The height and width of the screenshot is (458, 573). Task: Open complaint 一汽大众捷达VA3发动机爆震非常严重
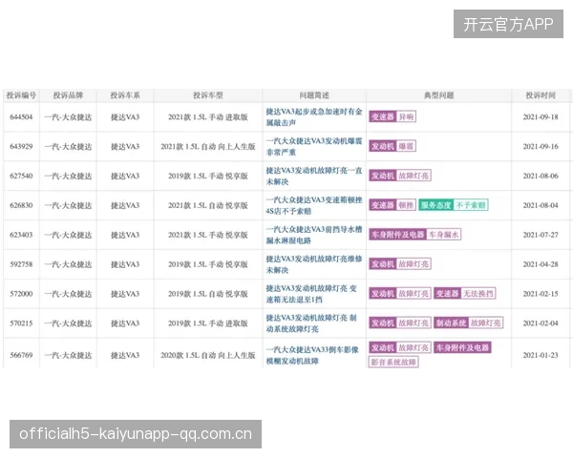click(314, 147)
